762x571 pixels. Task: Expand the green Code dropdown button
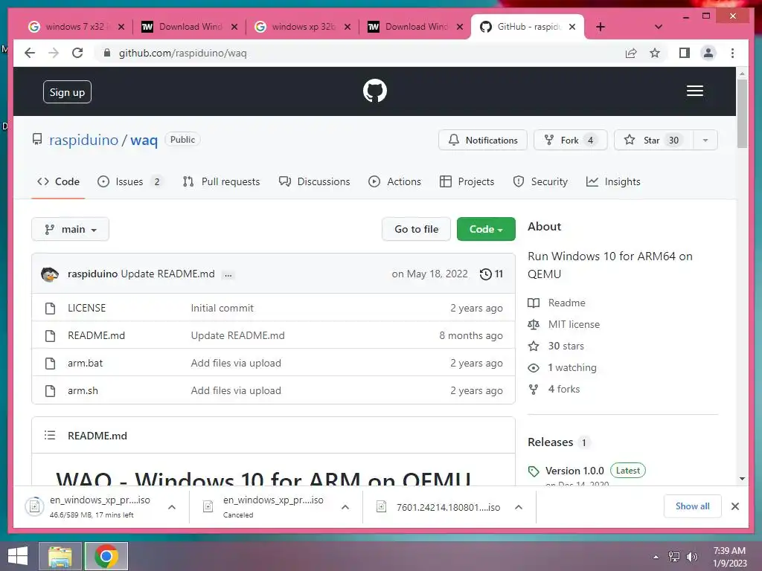point(486,229)
